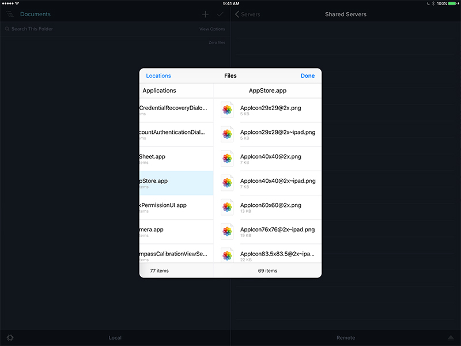
Task: Click the AppIcon29x29@2x~ipad.png filename
Action: [278, 133]
